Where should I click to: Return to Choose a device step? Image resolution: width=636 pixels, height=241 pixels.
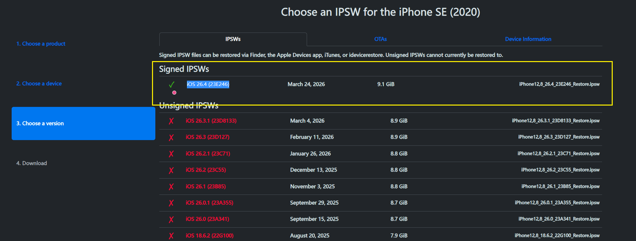pyautogui.click(x=39, y=84)
